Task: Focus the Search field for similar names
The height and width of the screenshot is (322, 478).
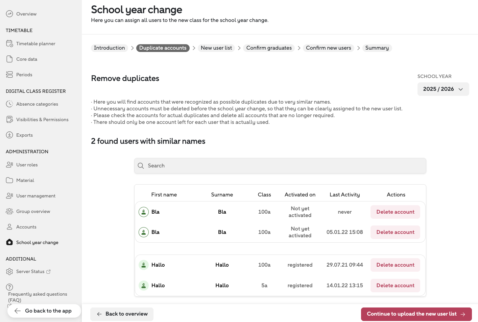Action: point(280,166)
